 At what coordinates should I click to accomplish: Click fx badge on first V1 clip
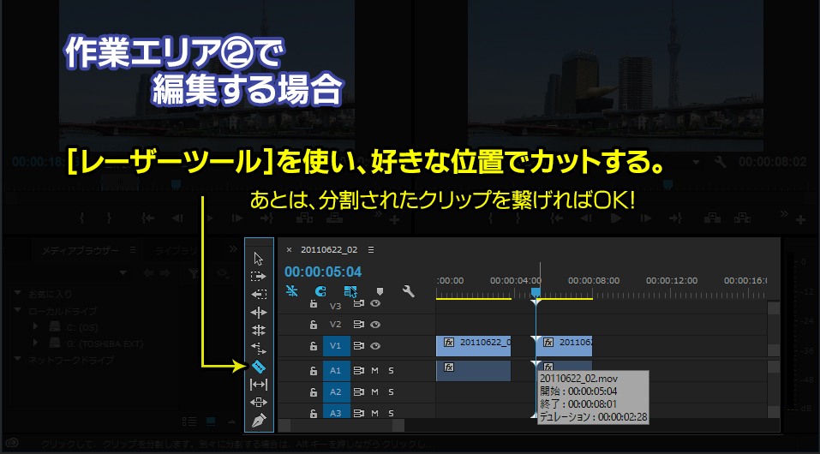point(448,343)
